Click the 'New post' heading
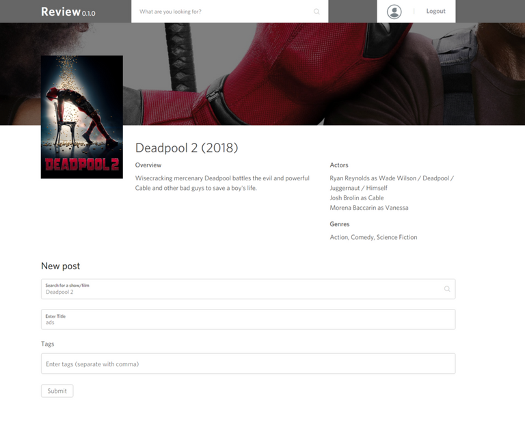Viewport: 525px width, 425px height. (x=60, y=266)
